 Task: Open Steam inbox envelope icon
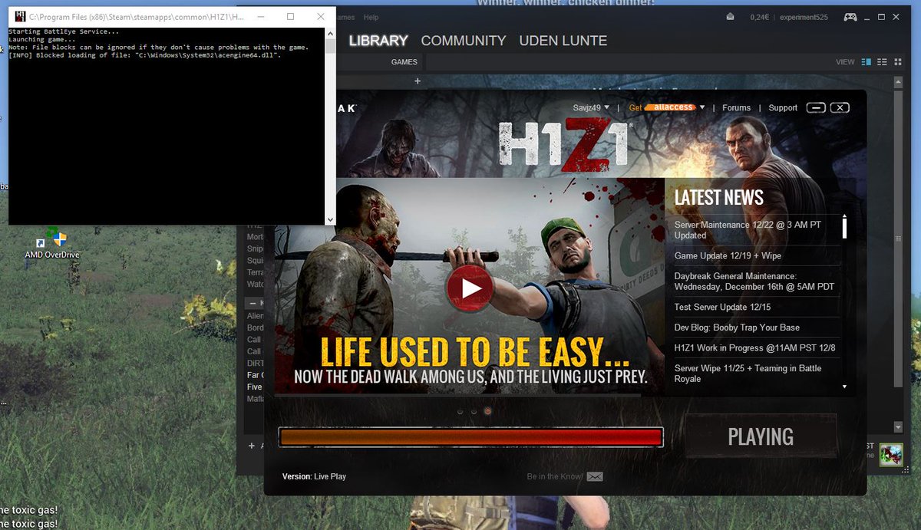(730, 17)
